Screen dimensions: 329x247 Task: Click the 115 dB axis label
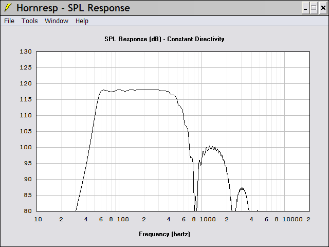pos(26,99)
